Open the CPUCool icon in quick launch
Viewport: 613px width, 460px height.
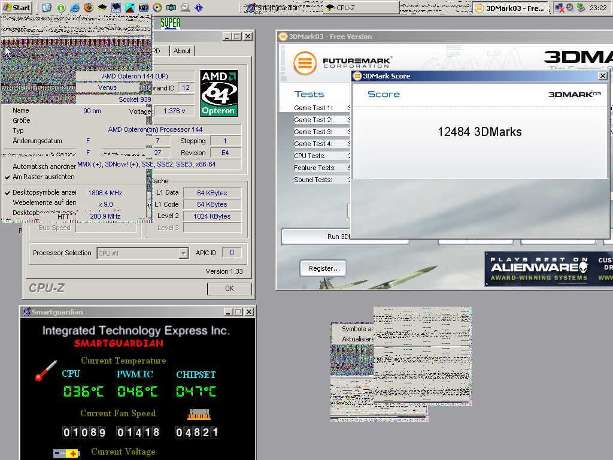click(116, 7)
